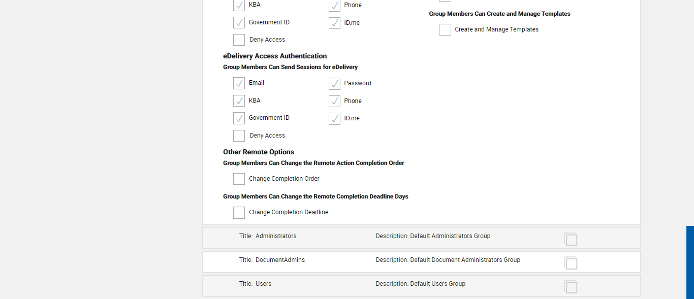Click the copy icon for Administrators group
694x299 pixels.
[x=571, y=239]
